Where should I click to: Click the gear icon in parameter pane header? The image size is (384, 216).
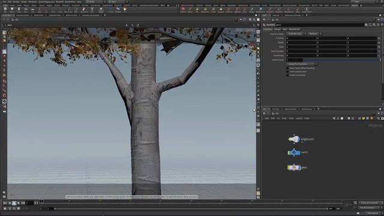click(x=367, y=25)
